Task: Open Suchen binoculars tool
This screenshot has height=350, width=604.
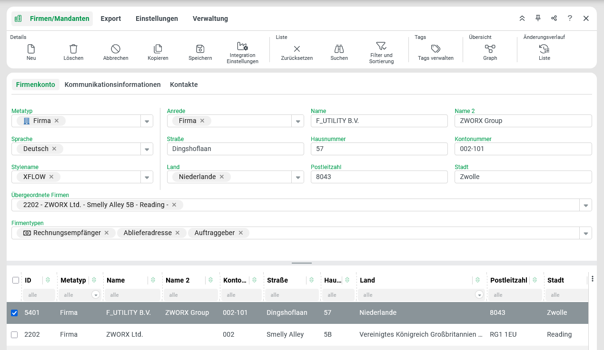Action: pos(339,49)
